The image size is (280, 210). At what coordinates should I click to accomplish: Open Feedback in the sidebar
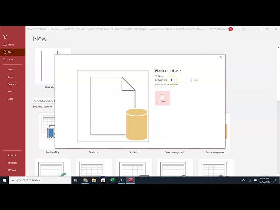[x=13, y=163]
